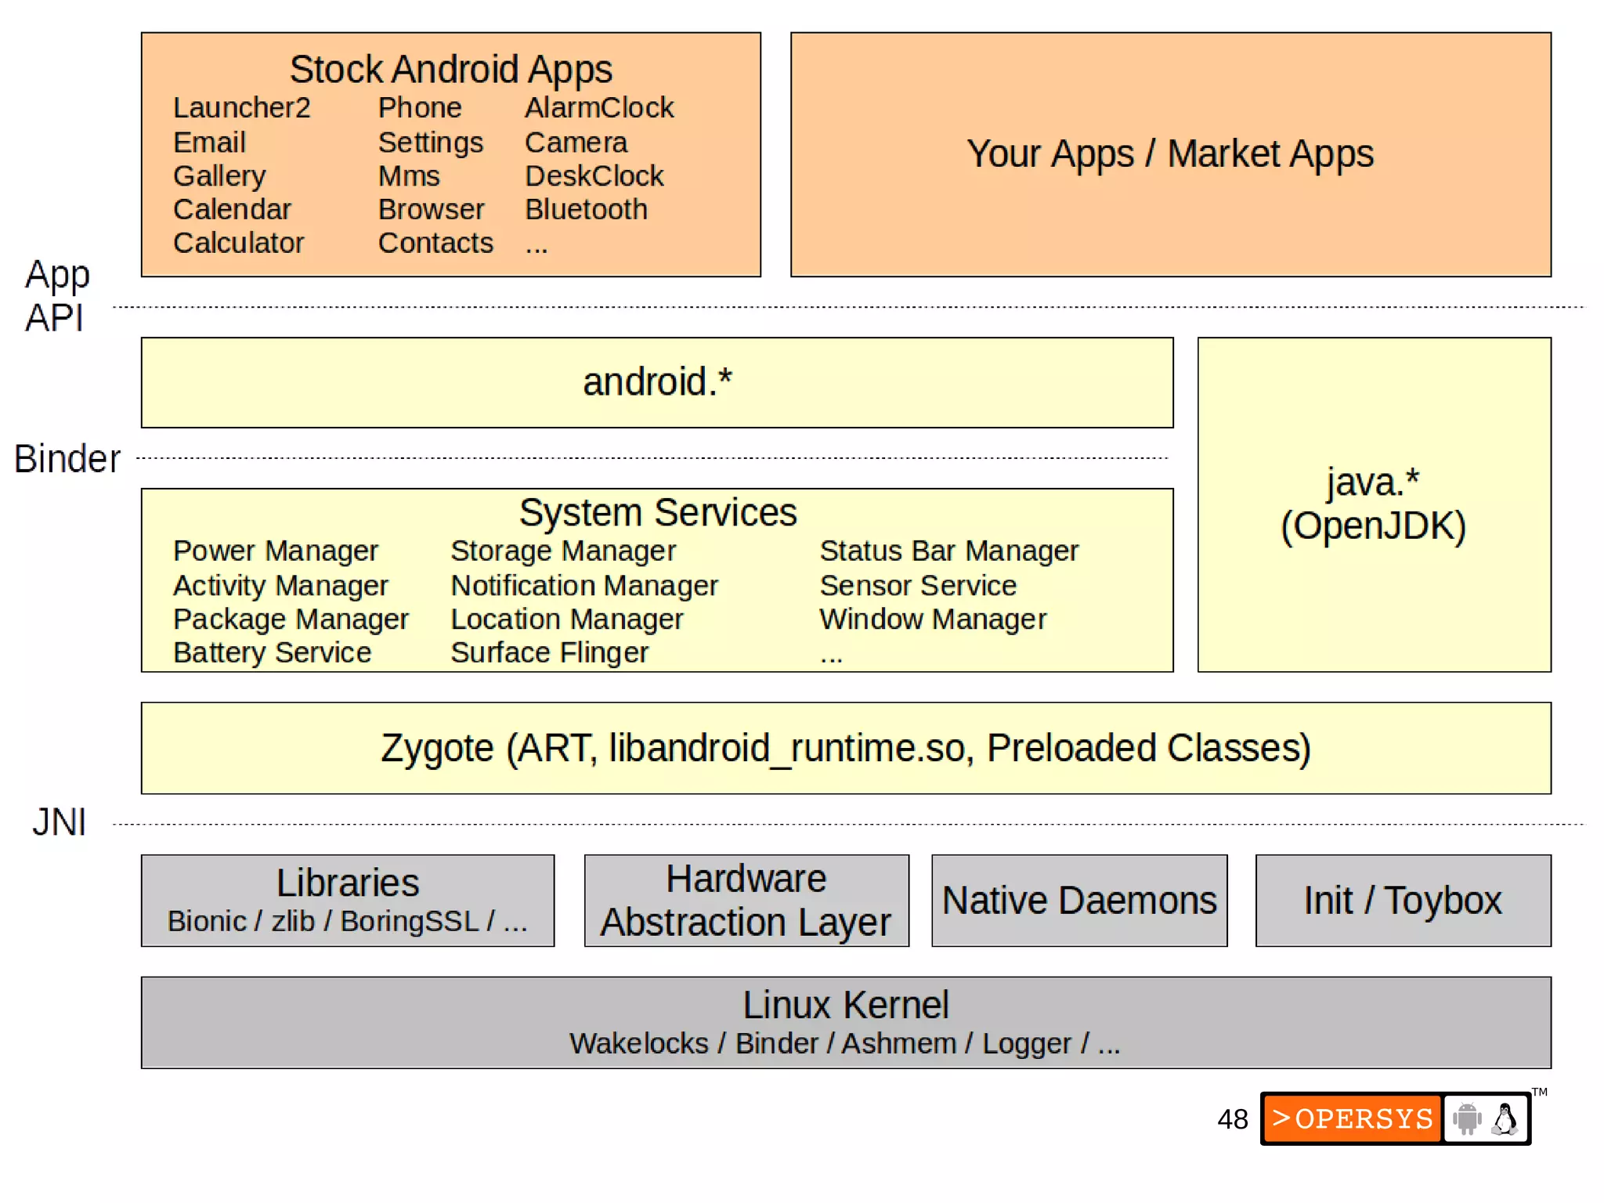The image size is (1604, 1203).
Task: Select Surface Flinger in System Services
Action: (549, 652)
